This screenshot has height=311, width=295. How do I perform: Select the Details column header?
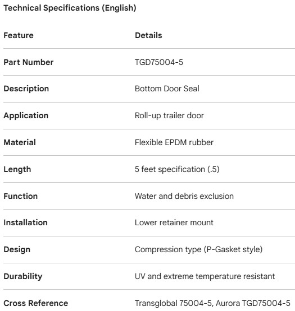tap(148, 35)
